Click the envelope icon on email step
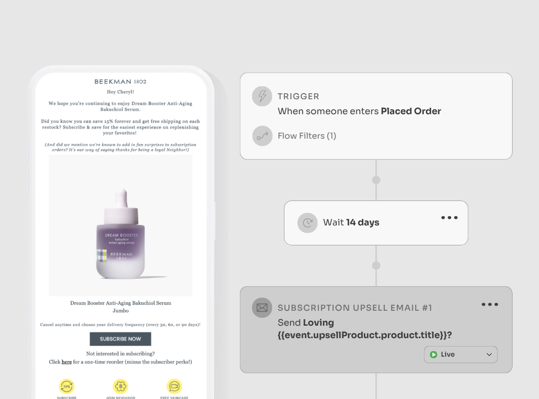Image resolution: width=539 pixels, height=399 pixels. point(262,308)
